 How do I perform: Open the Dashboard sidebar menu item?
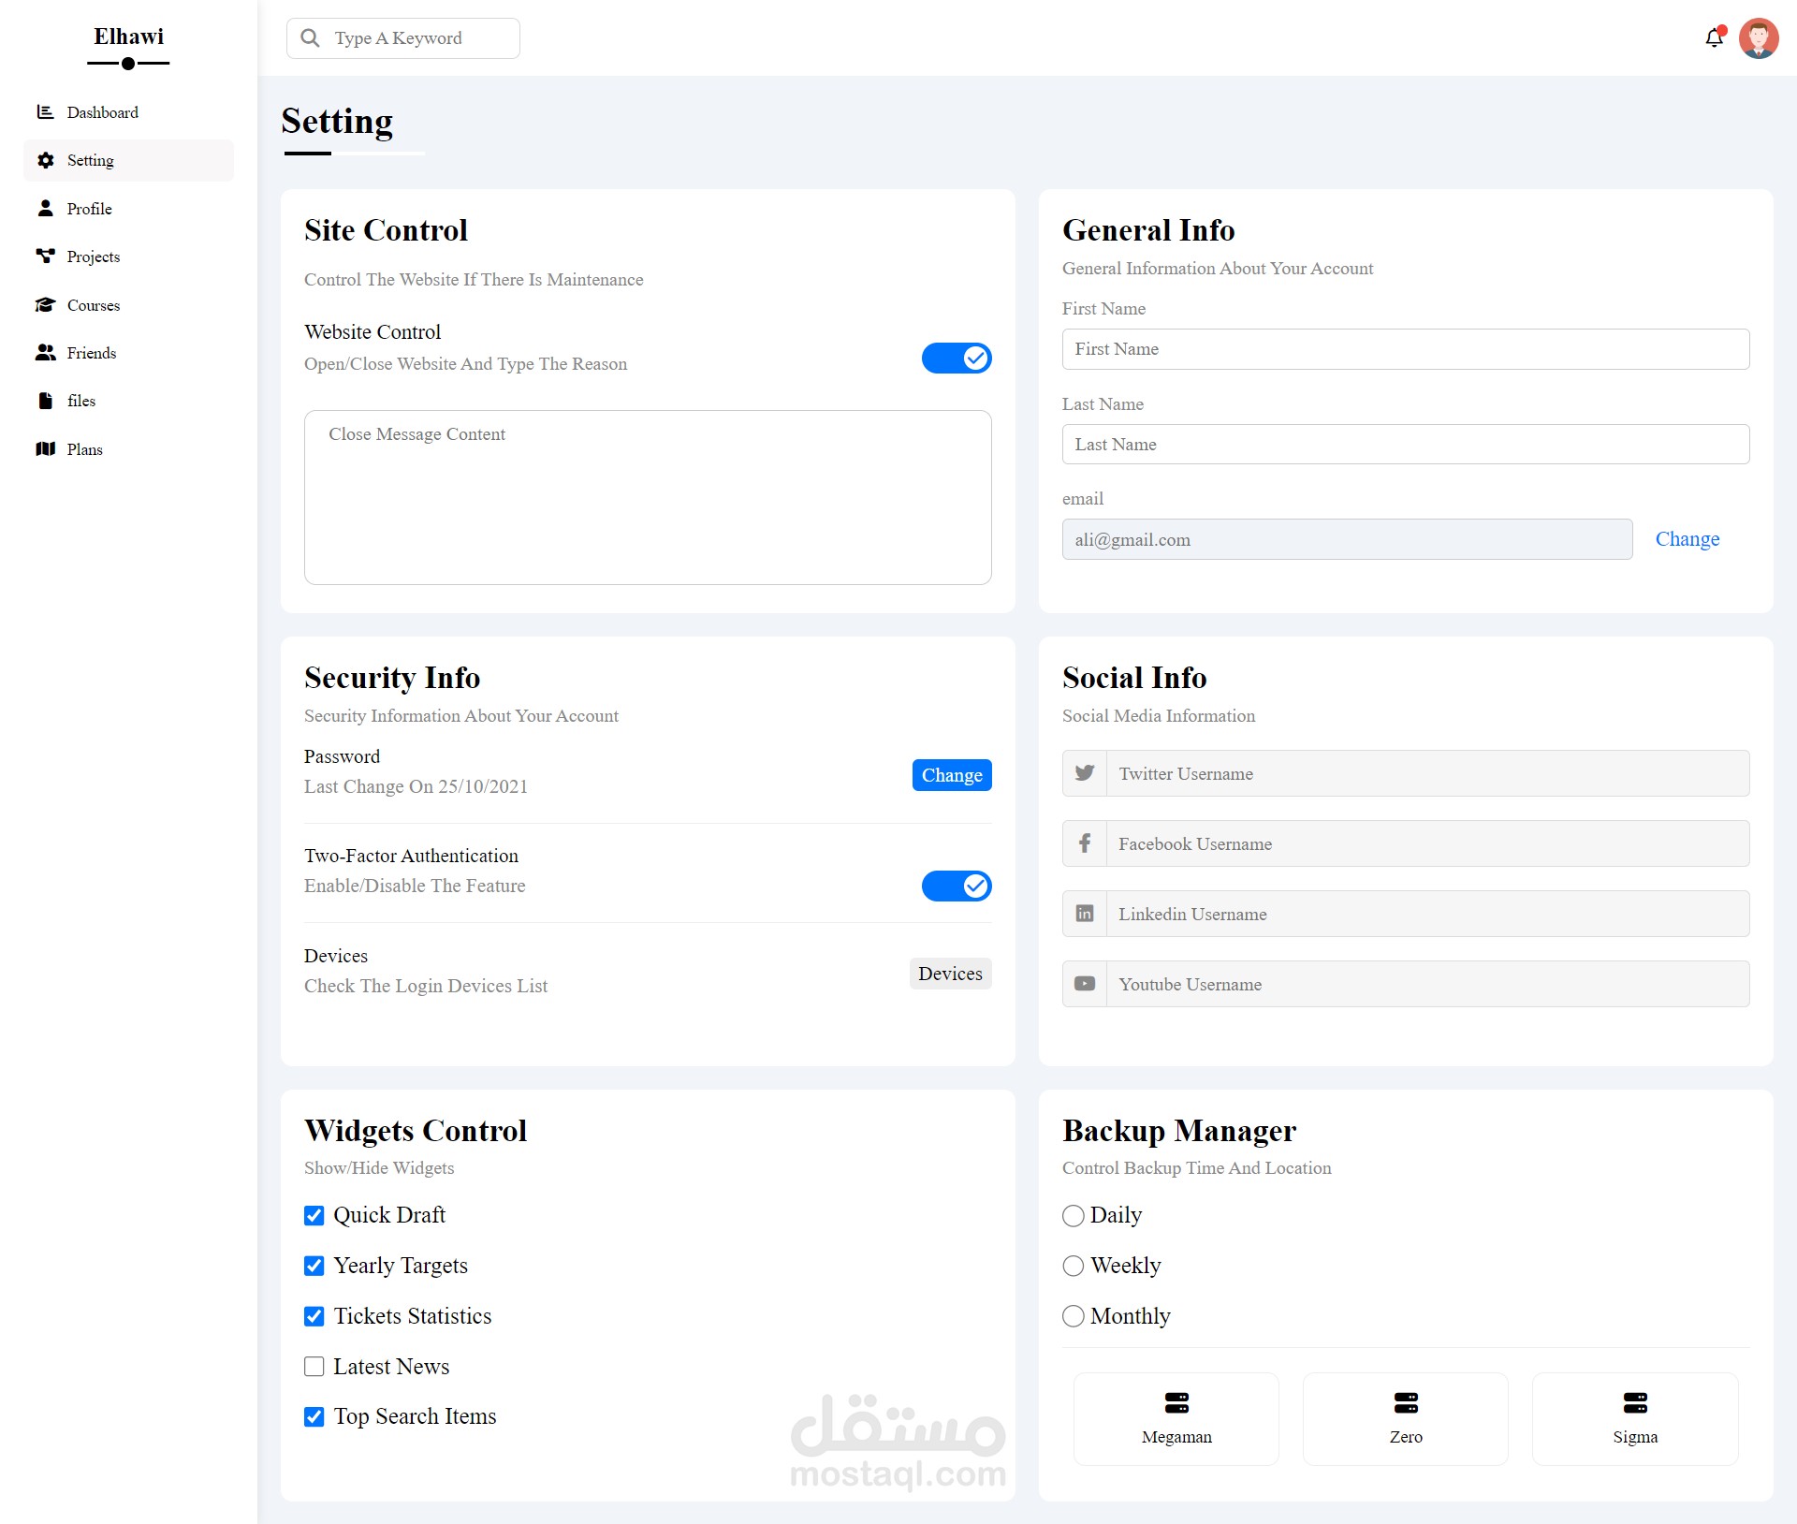point(102,112)
